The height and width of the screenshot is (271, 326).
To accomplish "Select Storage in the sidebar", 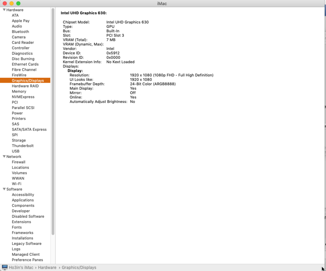I will coord(18,140).
